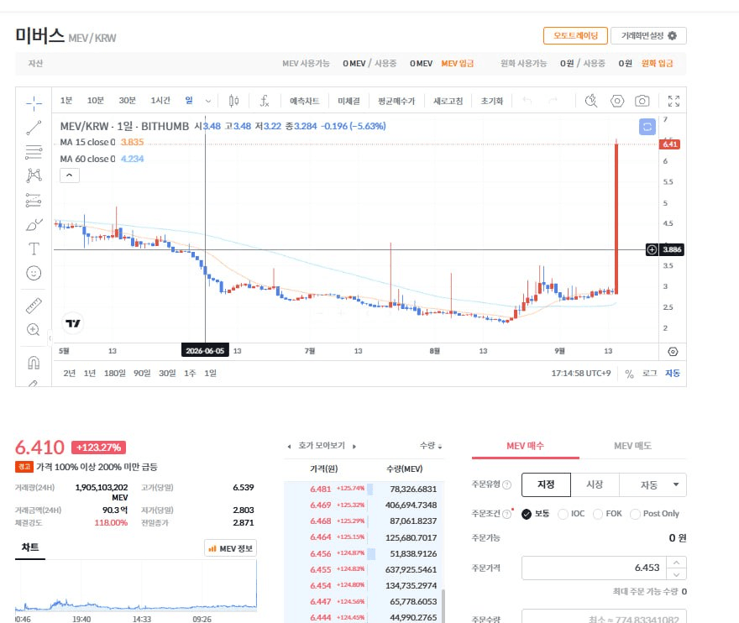The width and height of the screenshot is (739, 623).
Task: Click the 원화 입금 deposit link
Action: tap(657, 64)
